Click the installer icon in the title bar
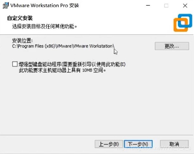 6,5
